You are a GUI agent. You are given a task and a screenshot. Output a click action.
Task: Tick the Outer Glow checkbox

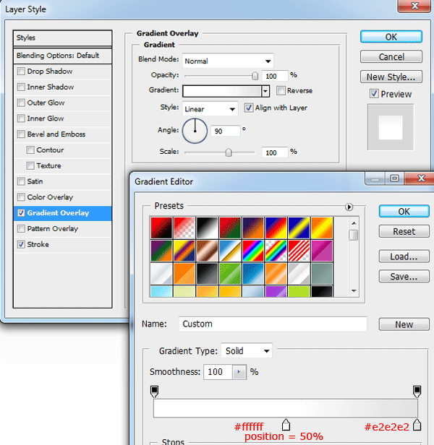pyautogui.click(x=21, y=103)
